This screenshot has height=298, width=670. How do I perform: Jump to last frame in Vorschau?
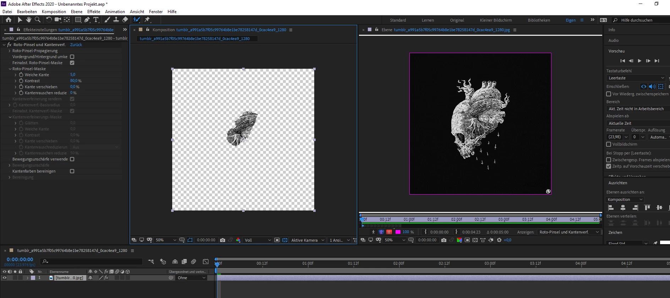pos(657,61)
